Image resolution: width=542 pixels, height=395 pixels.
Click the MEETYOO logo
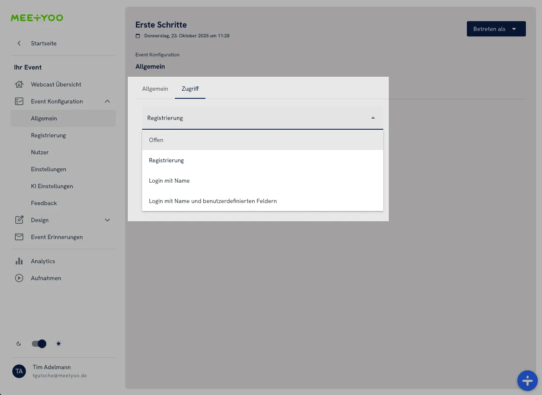(37, 18)
